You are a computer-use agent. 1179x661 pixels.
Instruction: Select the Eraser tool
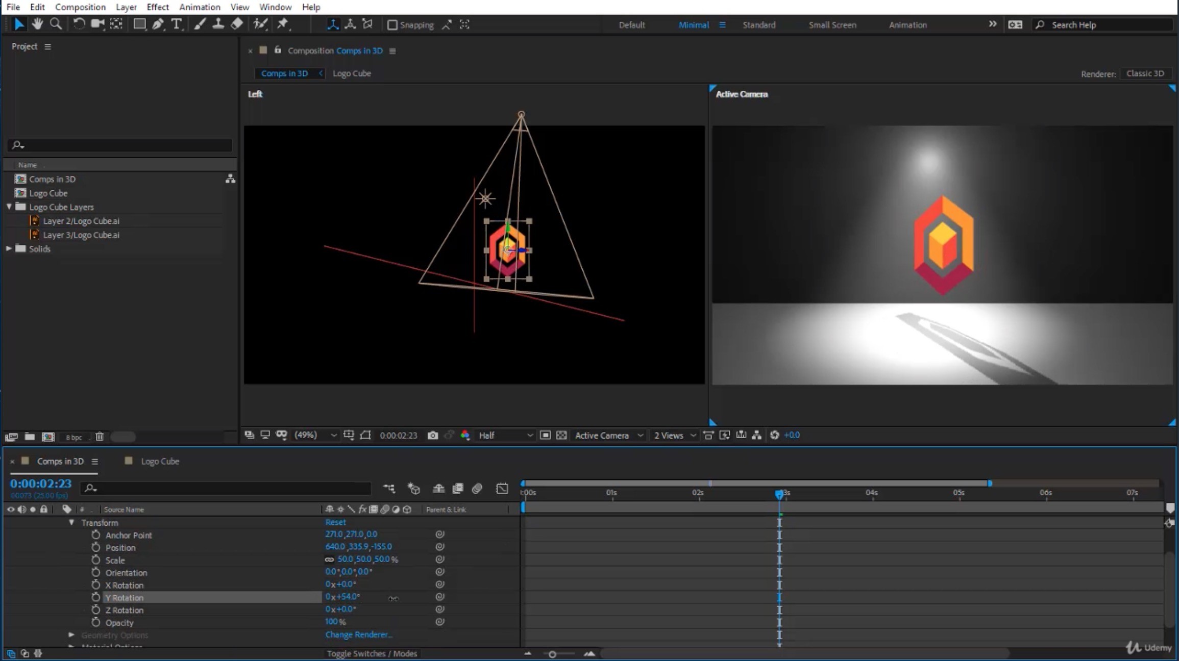(237, 24)
